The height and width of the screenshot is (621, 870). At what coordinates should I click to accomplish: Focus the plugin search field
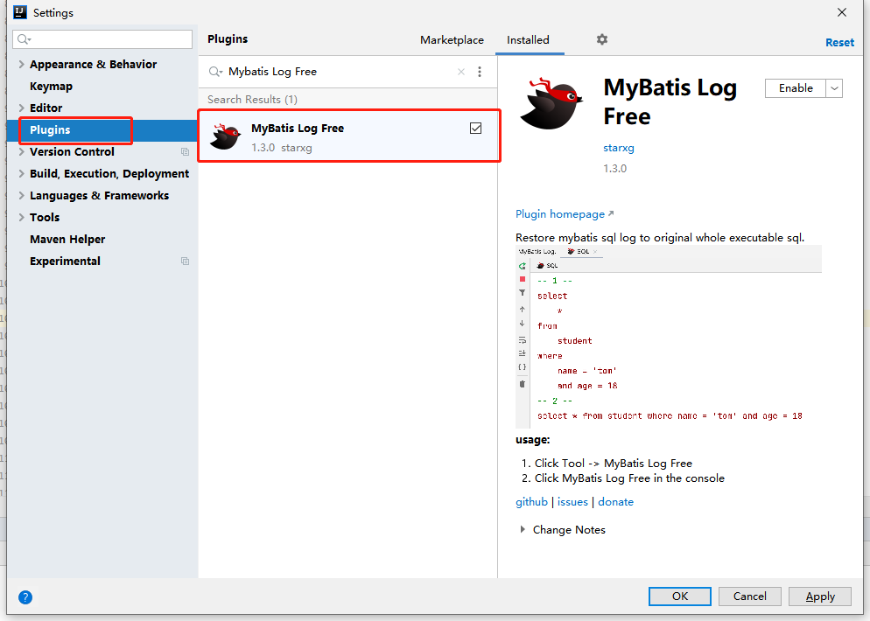click(340, 72)
